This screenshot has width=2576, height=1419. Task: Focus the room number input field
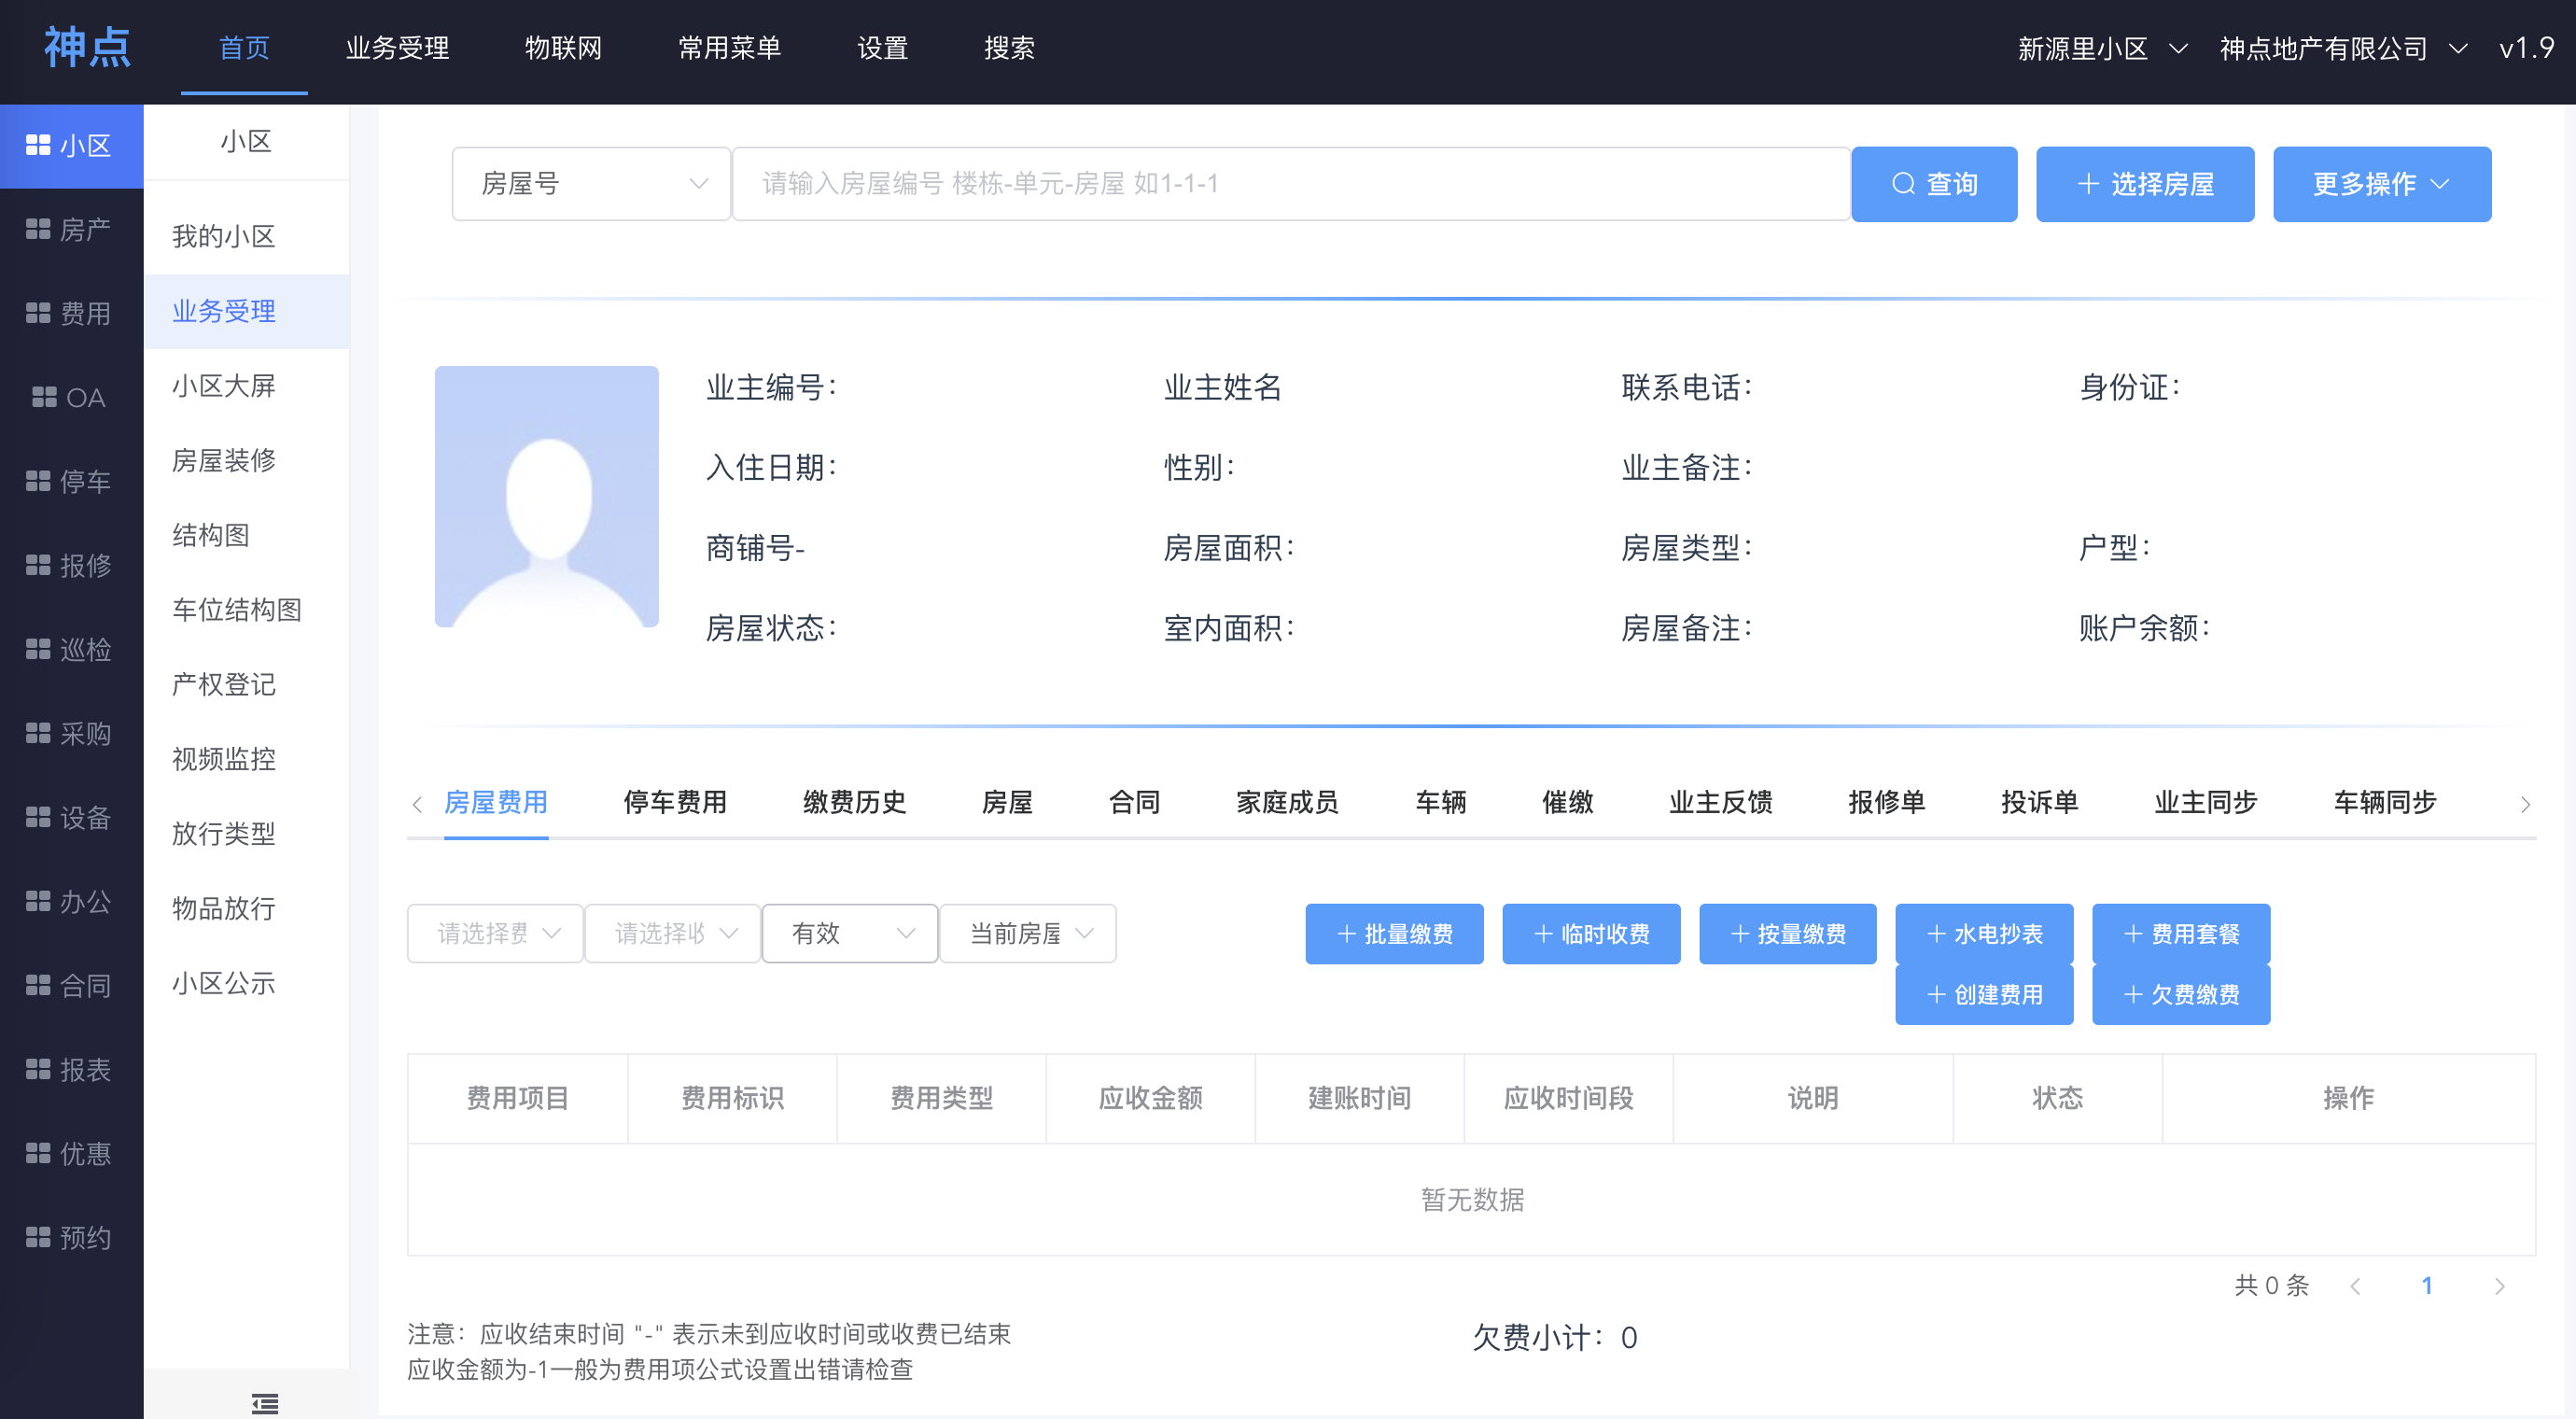coord(1290,184)
